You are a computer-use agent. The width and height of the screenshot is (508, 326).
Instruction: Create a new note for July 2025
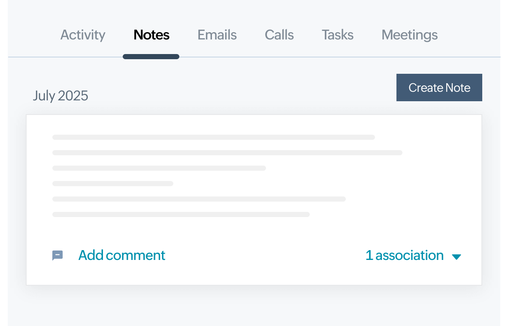[x=439, y=88]
